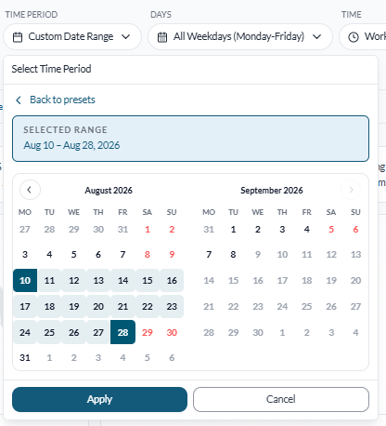386x426 pixels.
Task: Open the Time dropdown starting with Work
Action: [x=363, y=37]
